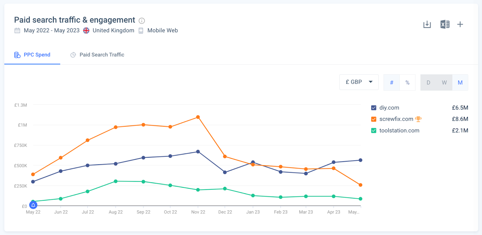
Task: Click the Mobile Web device icon
Action: tap(141, 31)
